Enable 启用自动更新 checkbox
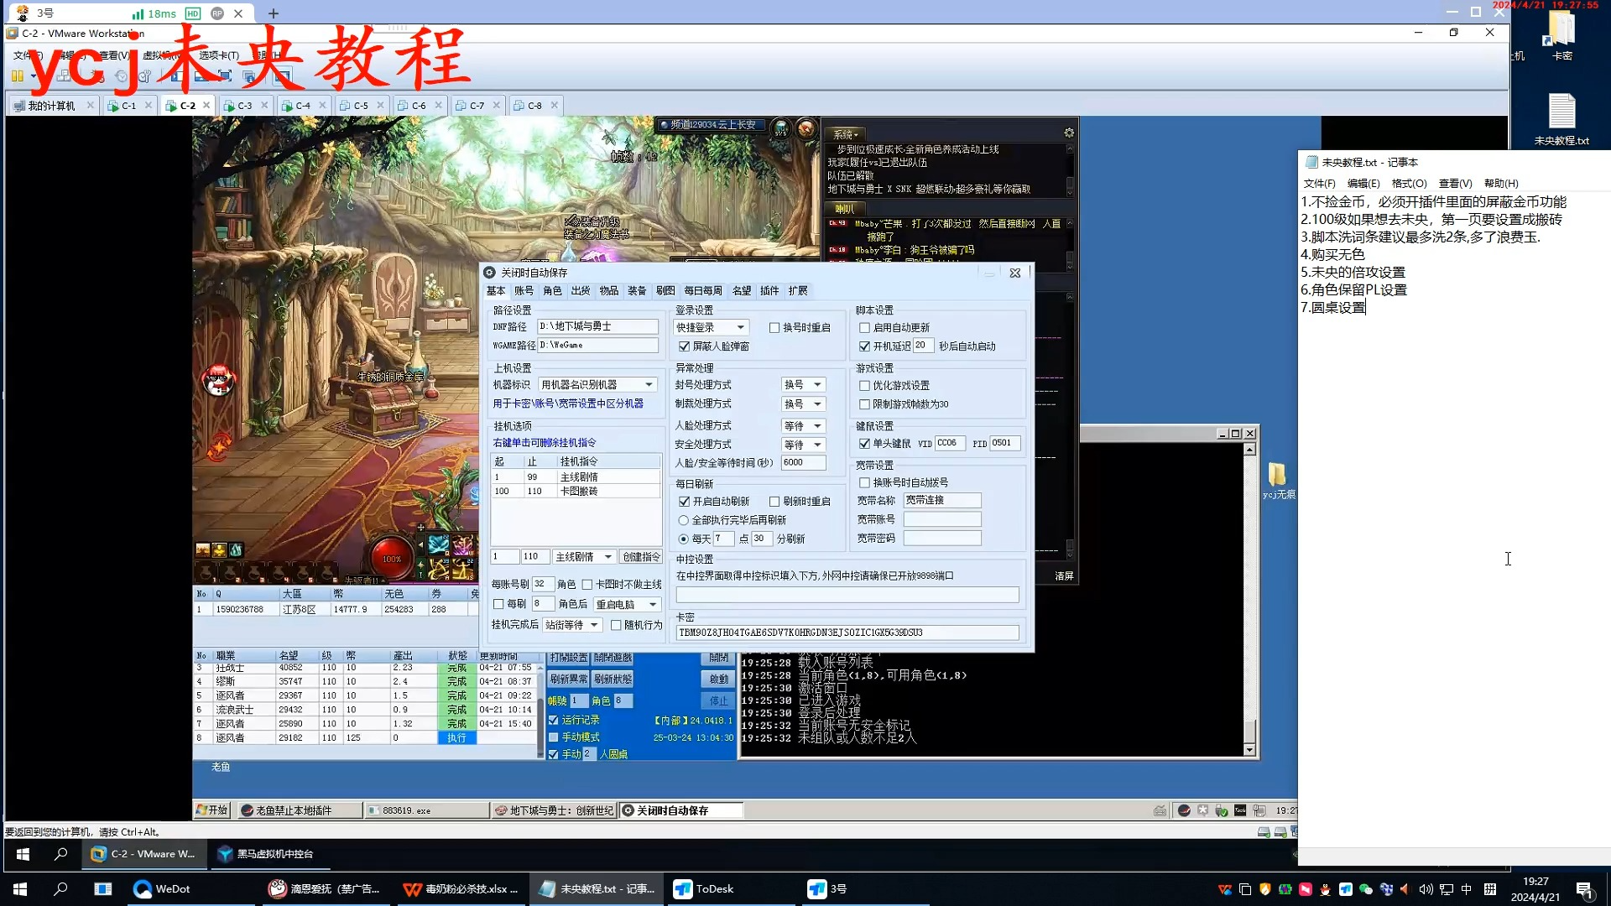This screenshot has width=1611, height=906. pos(864,328)
